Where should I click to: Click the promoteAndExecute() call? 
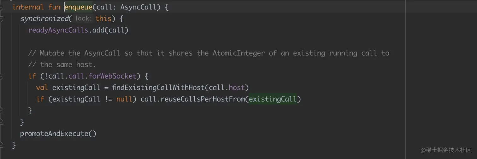pos(58,134)
